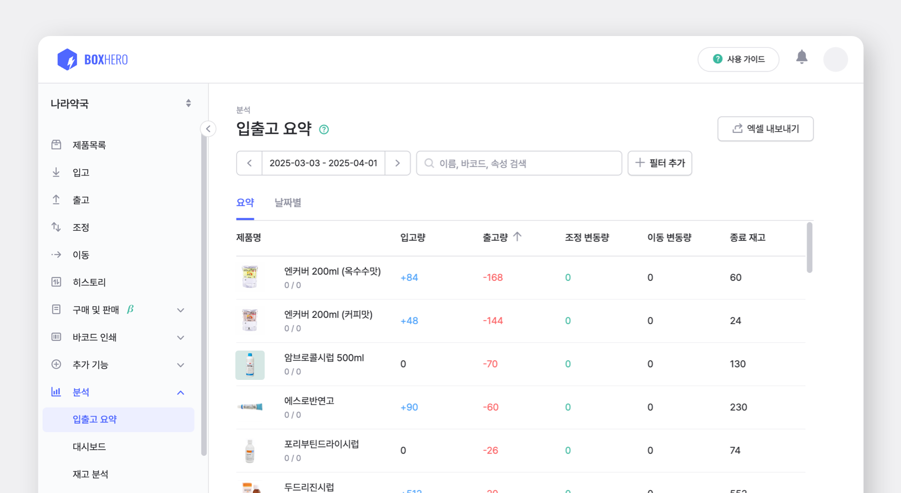Open the user profile avatar

coord(835,59)
